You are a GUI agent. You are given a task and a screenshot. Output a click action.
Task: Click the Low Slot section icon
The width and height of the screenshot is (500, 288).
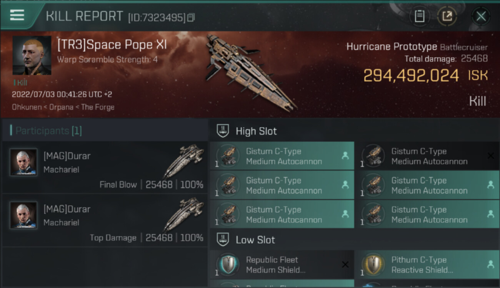(x=223, y=240)
